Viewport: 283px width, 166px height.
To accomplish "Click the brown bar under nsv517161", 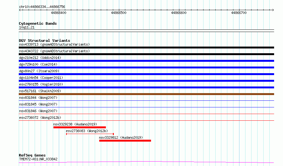I will [146, 94].
